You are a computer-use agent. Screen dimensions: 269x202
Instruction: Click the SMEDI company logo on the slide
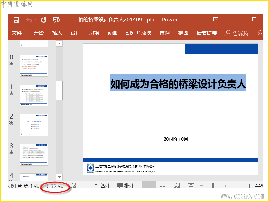tap(90, 168)
